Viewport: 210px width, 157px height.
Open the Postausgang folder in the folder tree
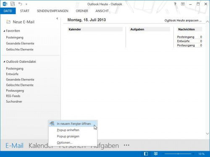[x=15, y=90]
